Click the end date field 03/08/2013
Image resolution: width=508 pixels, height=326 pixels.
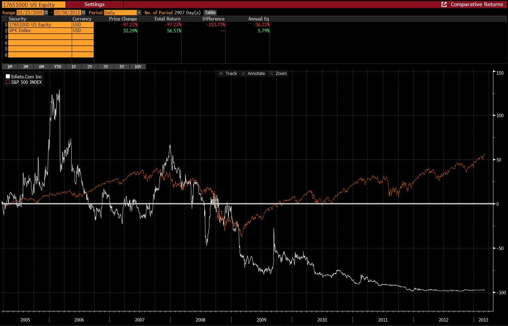68,13
